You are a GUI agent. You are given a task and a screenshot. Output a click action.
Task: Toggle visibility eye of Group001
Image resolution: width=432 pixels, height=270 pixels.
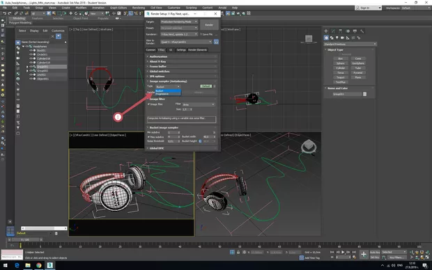coord(31,67)
